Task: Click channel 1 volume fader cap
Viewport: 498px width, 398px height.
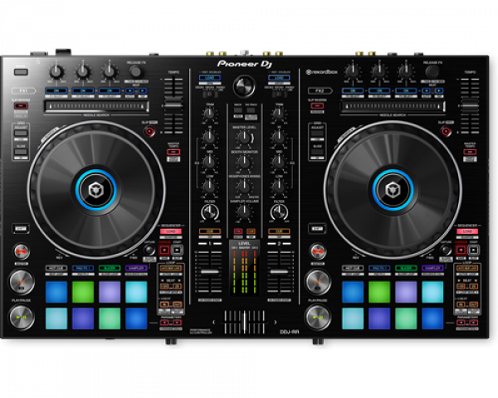Action: coord(210,271)
